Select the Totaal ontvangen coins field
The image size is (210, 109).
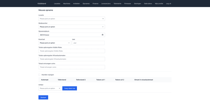pos(71,67)
